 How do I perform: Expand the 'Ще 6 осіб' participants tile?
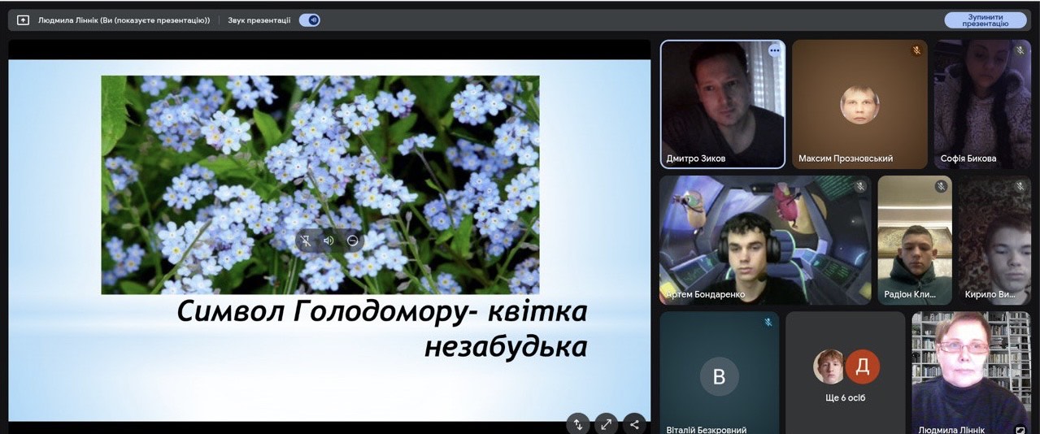click(845, 374)
